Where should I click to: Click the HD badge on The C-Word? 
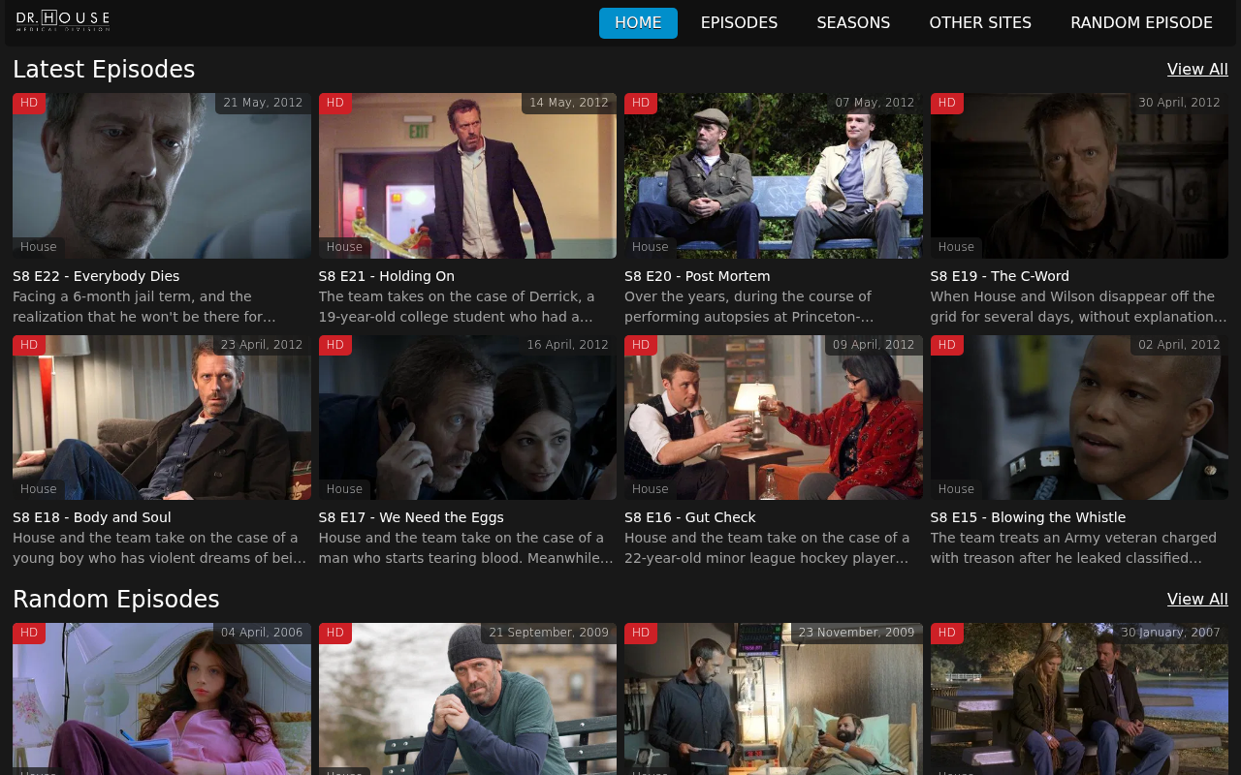pos(947,104)
